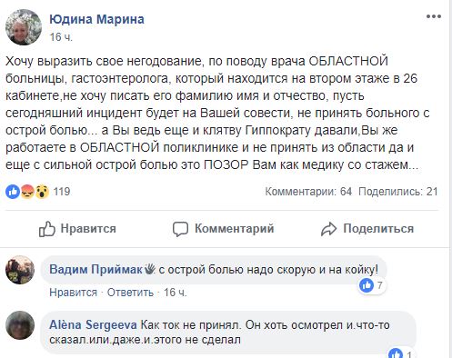452x358 pixels.
Task: Click the share arrow beside Поделиться
Action: pos(328,229)
